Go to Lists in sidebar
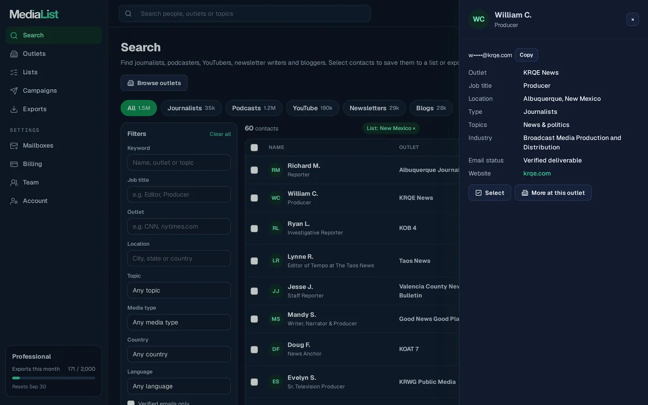 [x=54, y=72]
